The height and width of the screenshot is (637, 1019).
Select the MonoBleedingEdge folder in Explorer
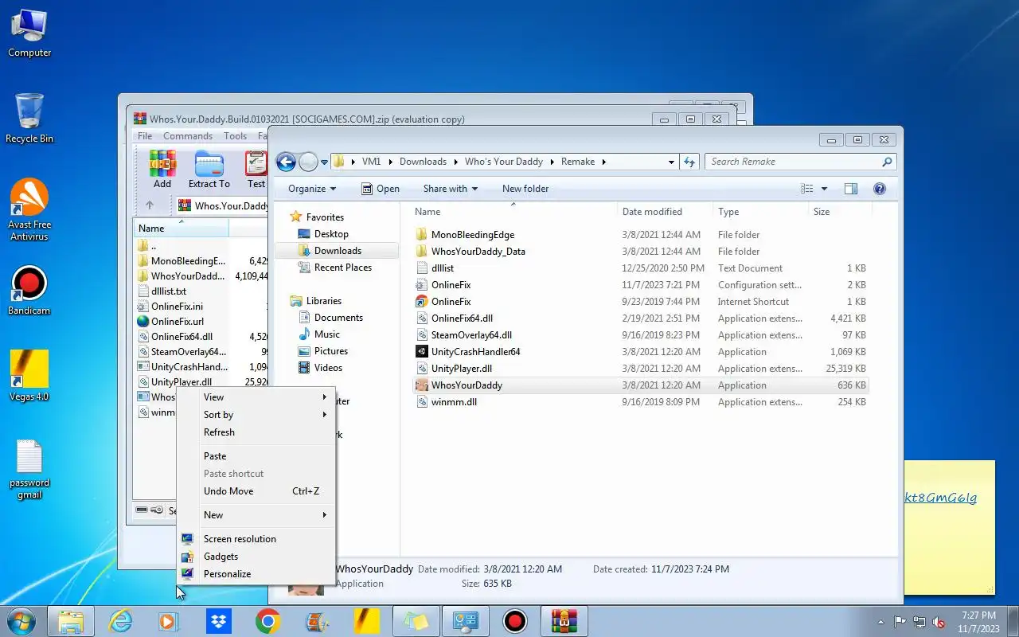(x=473, y=235)
